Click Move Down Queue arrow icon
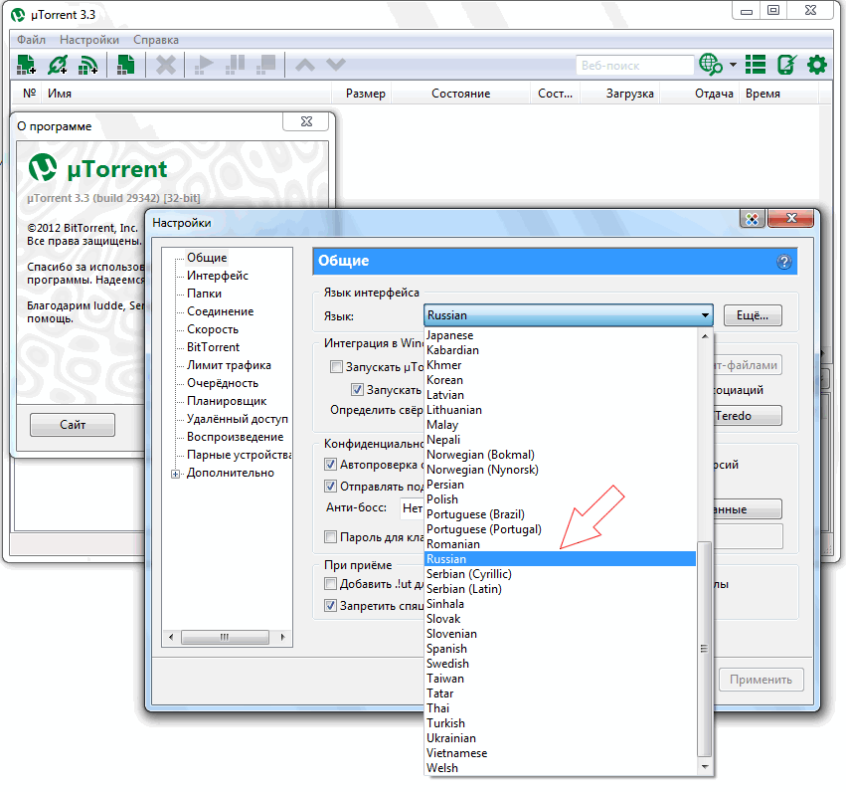Screen dimensions: 846x792 click(x=336, y=66)
